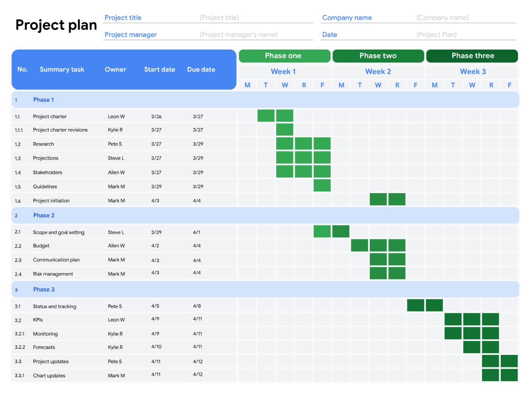Click the Risk management task name
Screen dimensions: 530x398
[53, 274]
